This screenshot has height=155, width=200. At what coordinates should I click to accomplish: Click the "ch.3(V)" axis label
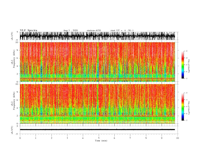[x=12, y=130]
